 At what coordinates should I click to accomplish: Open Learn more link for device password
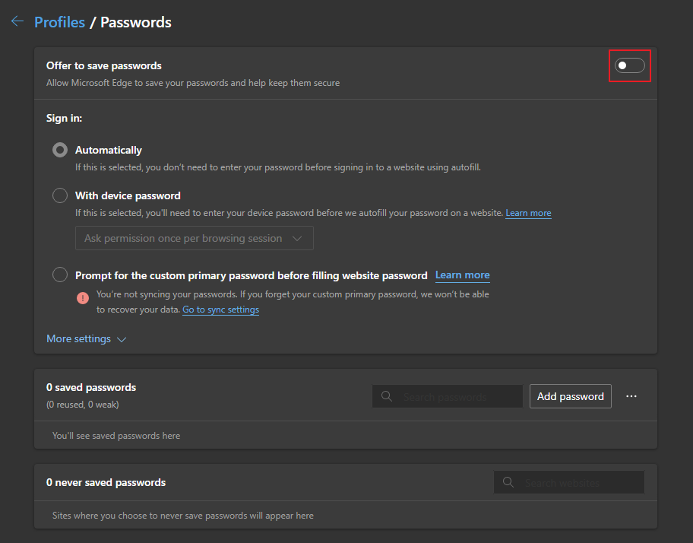[x=528, y=213]
